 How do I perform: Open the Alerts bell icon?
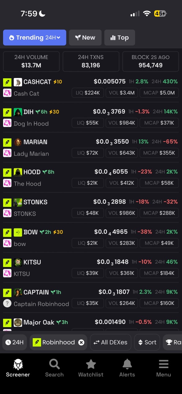[127, 364]
